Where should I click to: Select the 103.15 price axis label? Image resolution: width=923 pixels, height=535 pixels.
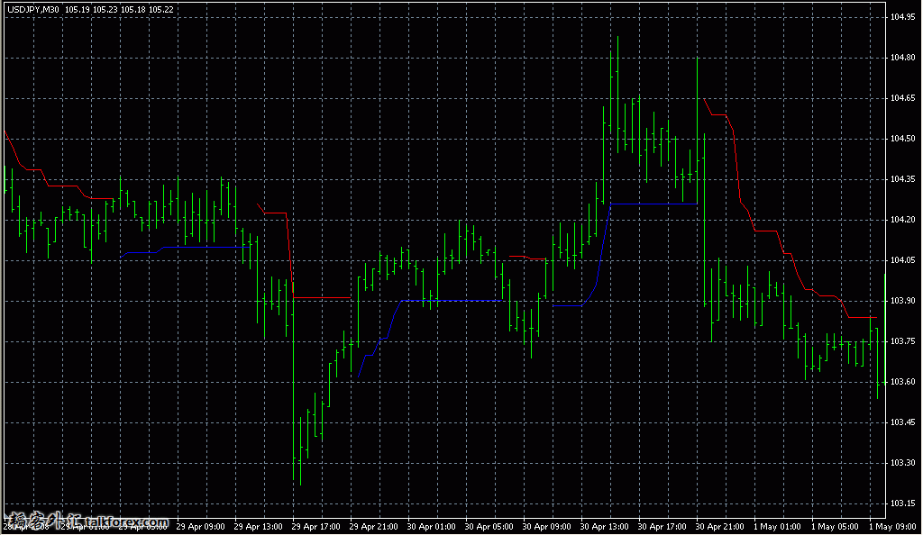tap(902, 503)
